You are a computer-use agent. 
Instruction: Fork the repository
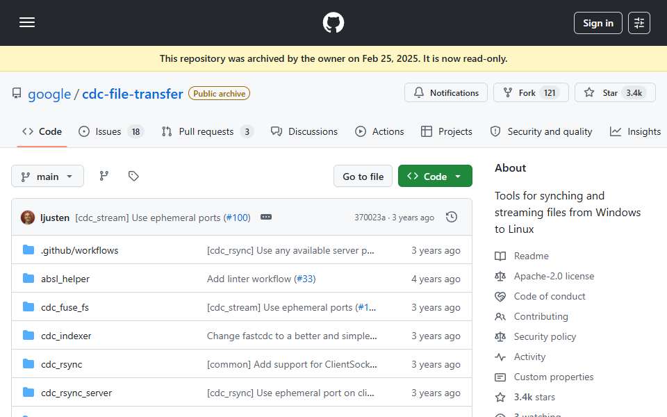pyautogui.click(x=531, y=92)
